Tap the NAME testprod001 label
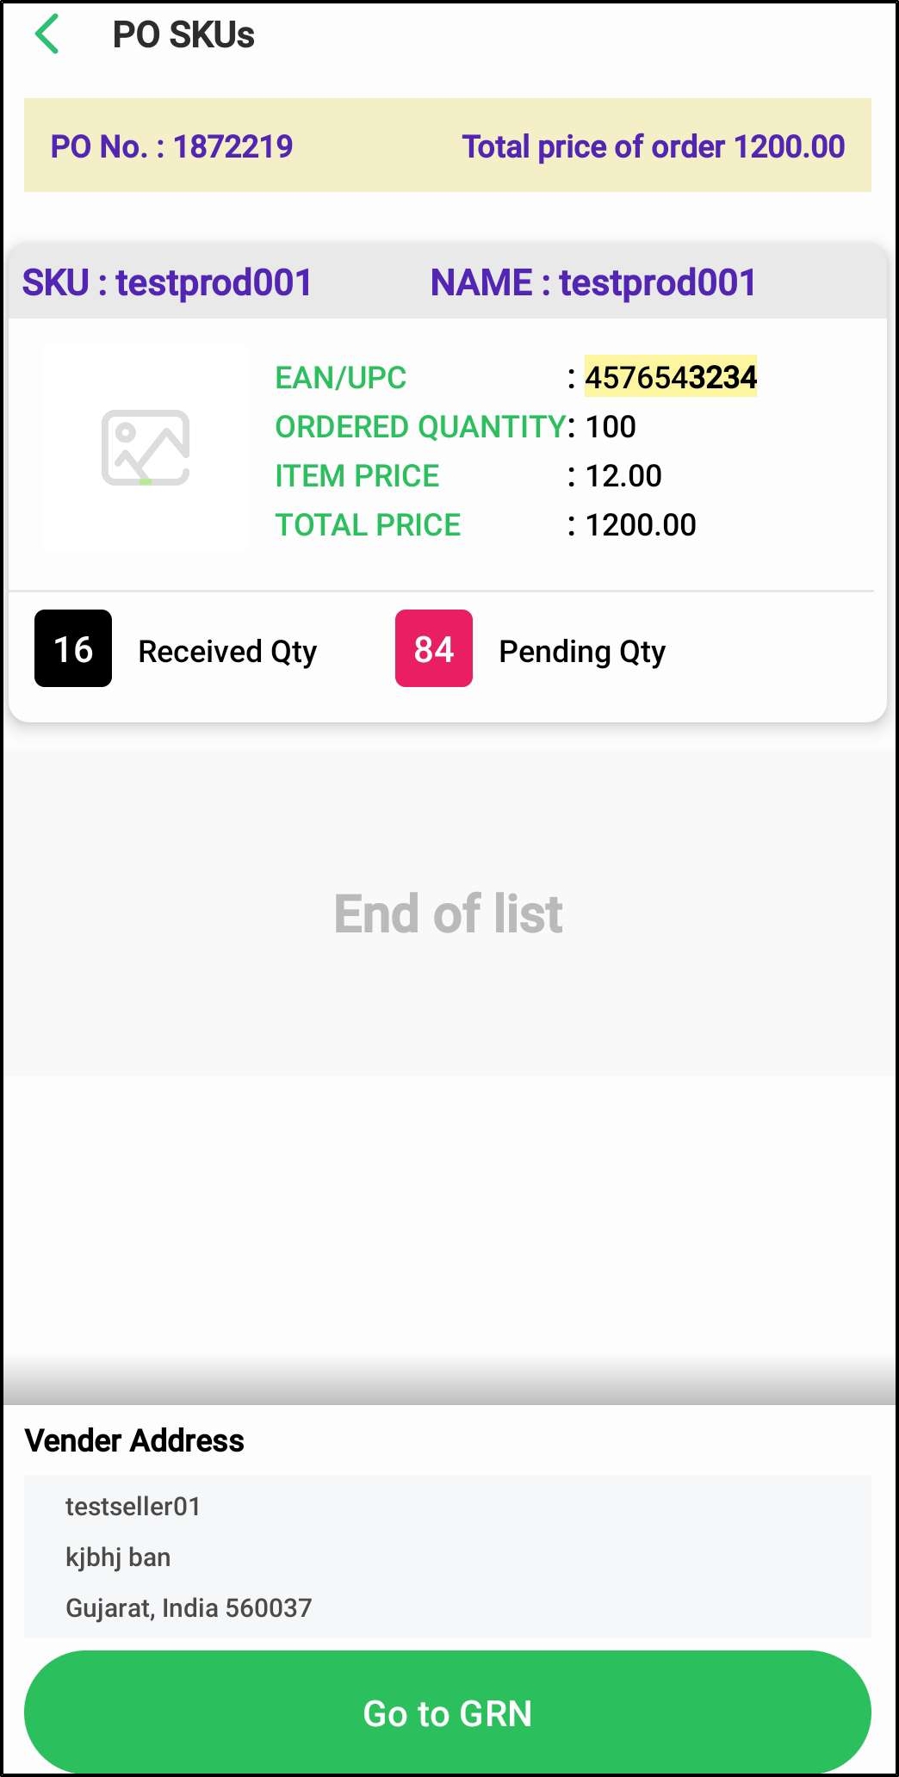 (592, 282)
